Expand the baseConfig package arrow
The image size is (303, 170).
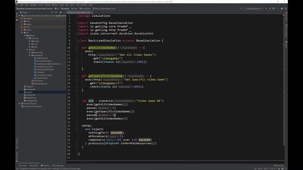[x=30, y=52]
